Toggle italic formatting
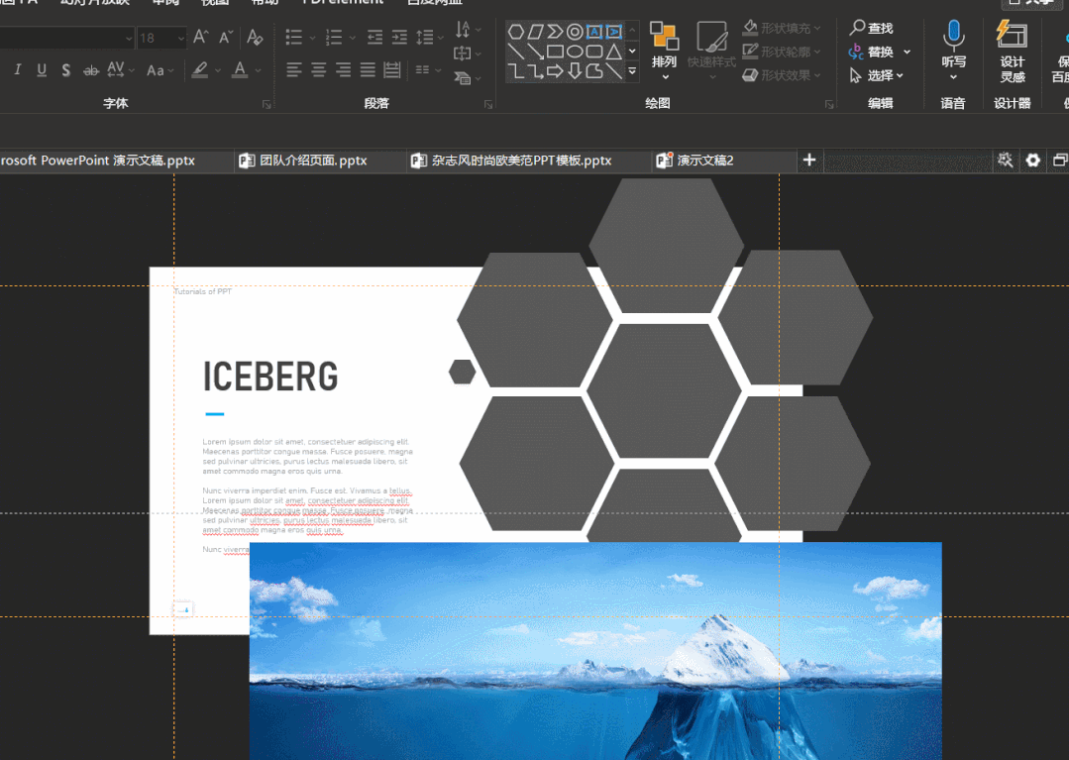Image resolution: width=1069 pixels, height=760 pixels. pyautogui.click(x=17, y=70)
